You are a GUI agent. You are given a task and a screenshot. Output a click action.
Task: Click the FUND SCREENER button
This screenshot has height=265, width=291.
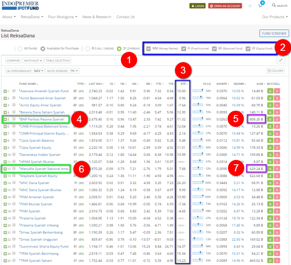274,33
